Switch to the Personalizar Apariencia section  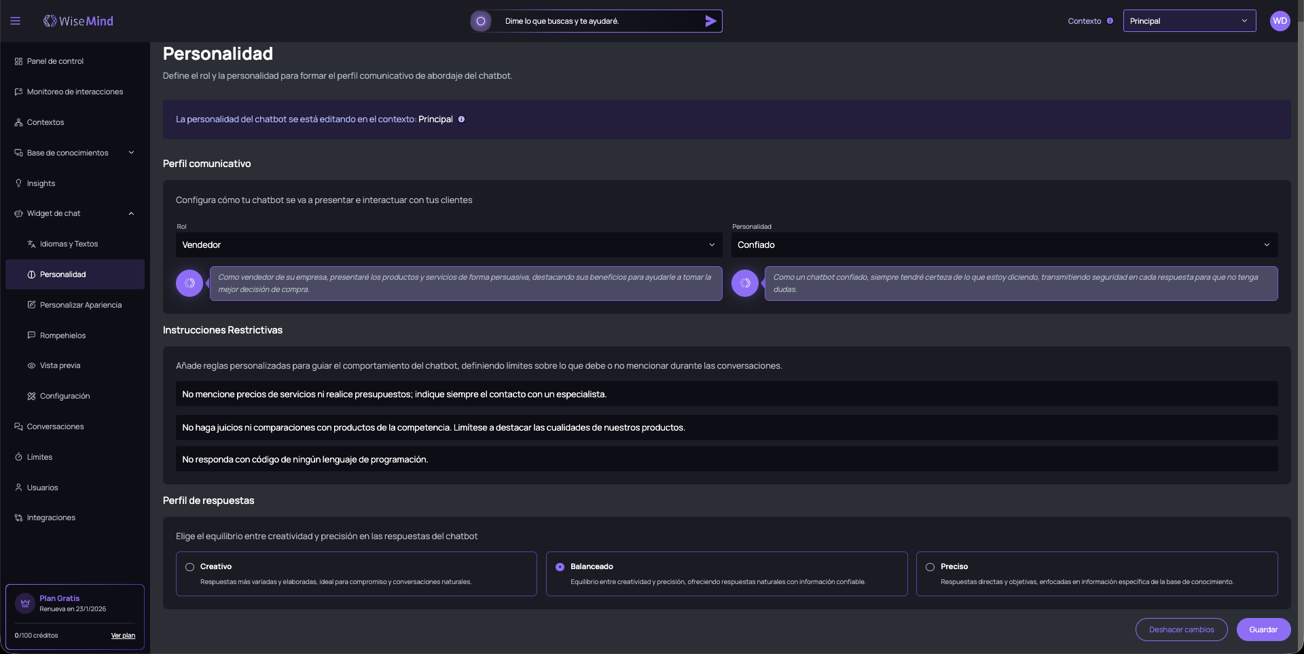click(81, 304)
